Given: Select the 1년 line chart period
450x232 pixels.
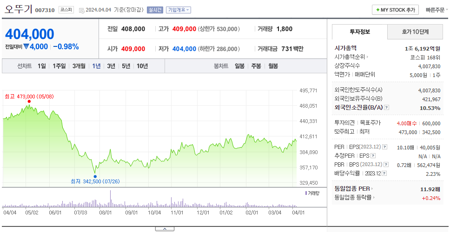Looking at the screenshot, I should (x=96, y=66).
